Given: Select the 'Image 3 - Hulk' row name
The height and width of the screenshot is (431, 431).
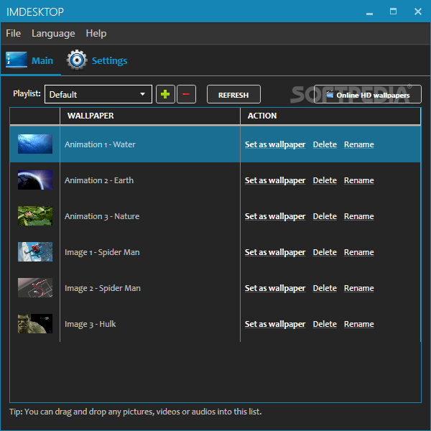Looking at the screenshot, I should pyautogui.click(x=91, y=325).
